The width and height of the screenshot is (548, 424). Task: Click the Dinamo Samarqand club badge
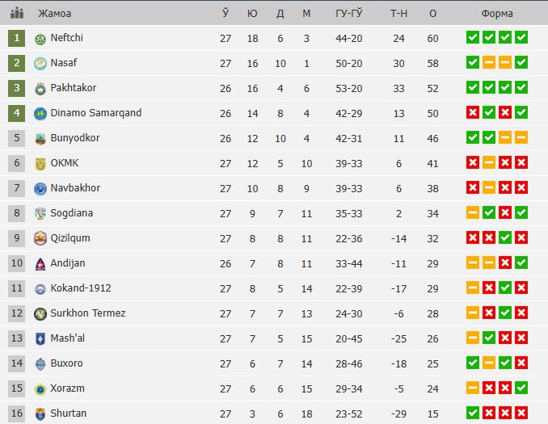[x=40, y=113]
